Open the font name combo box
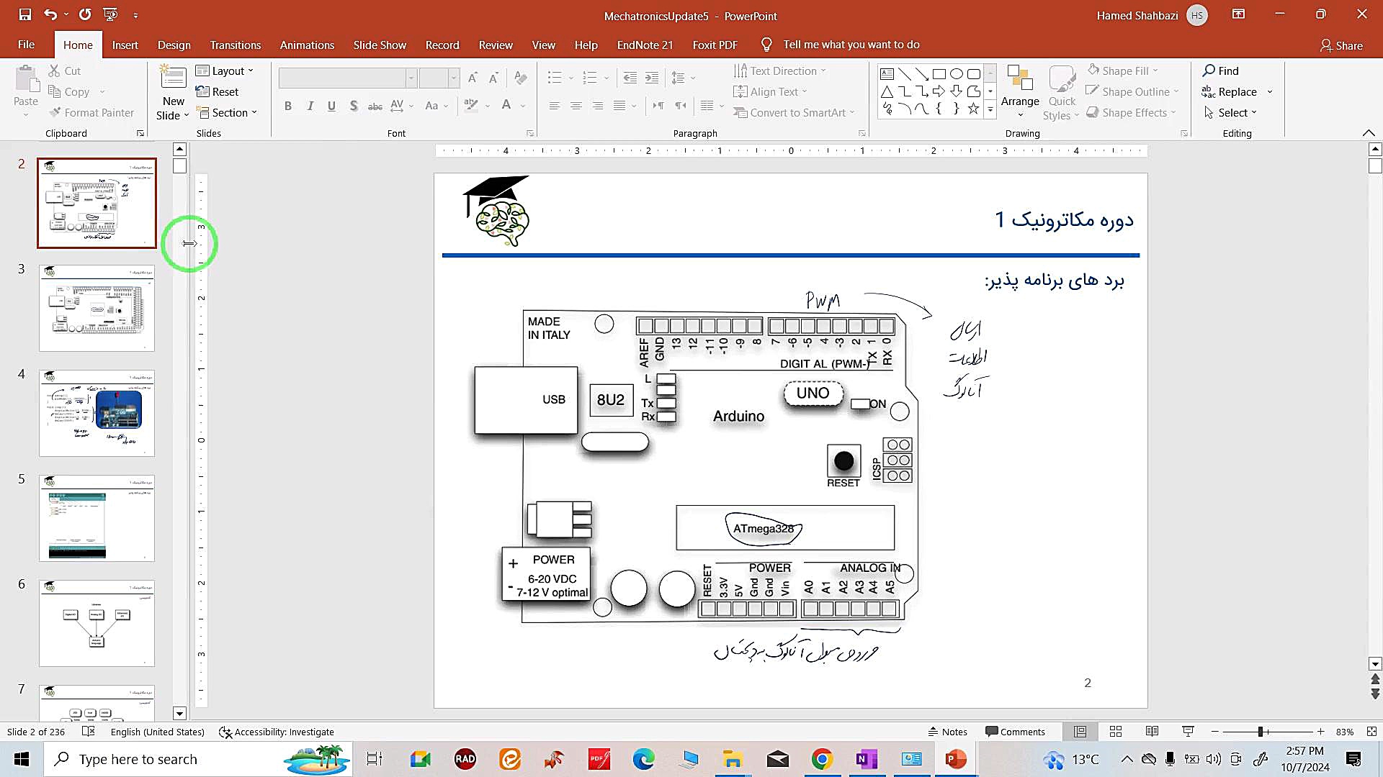This screenshot has width=1383, height=777. (x=349, y=78)
